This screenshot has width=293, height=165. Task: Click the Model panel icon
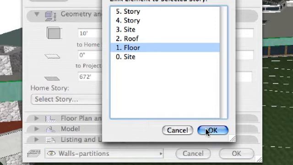pos(50,129)
